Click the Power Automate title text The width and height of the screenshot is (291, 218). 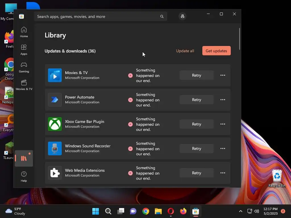(x=80, y=97)
